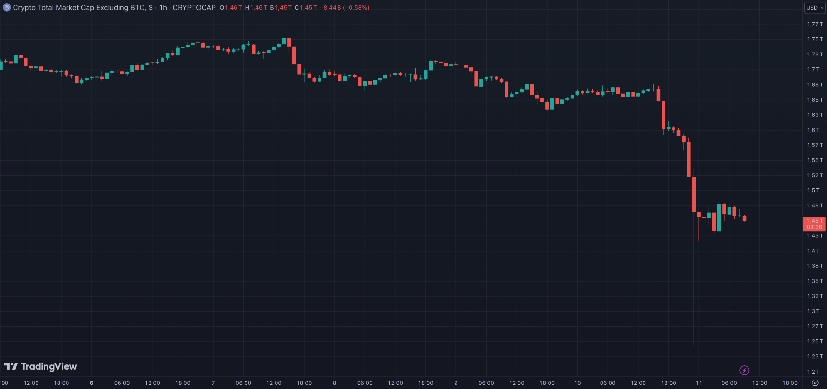
Task: Click the 1,2 T price axis label
Action: tap(813, 372)
